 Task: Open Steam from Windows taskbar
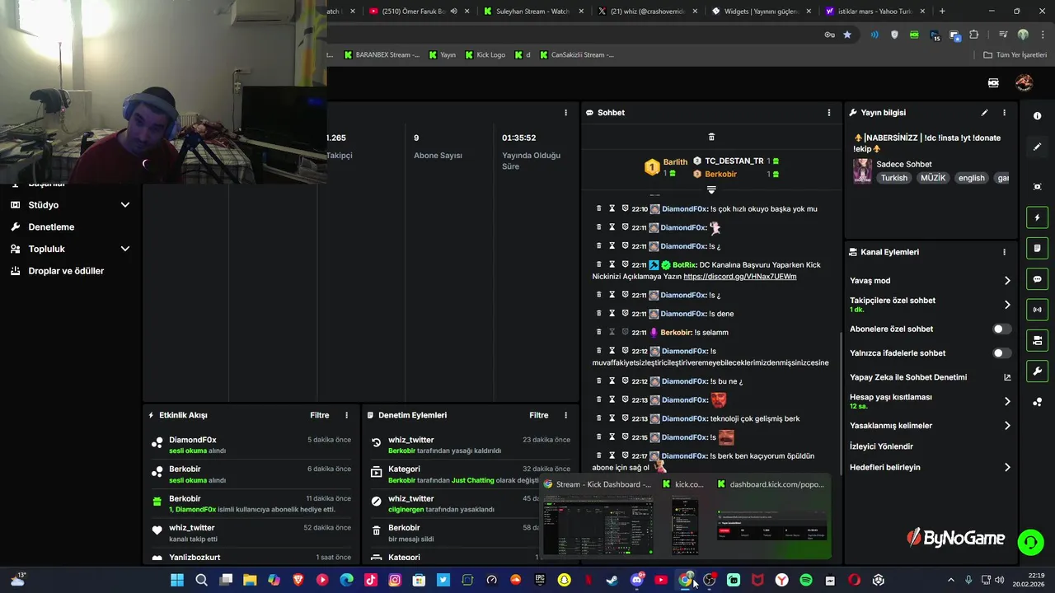(612, 580)
